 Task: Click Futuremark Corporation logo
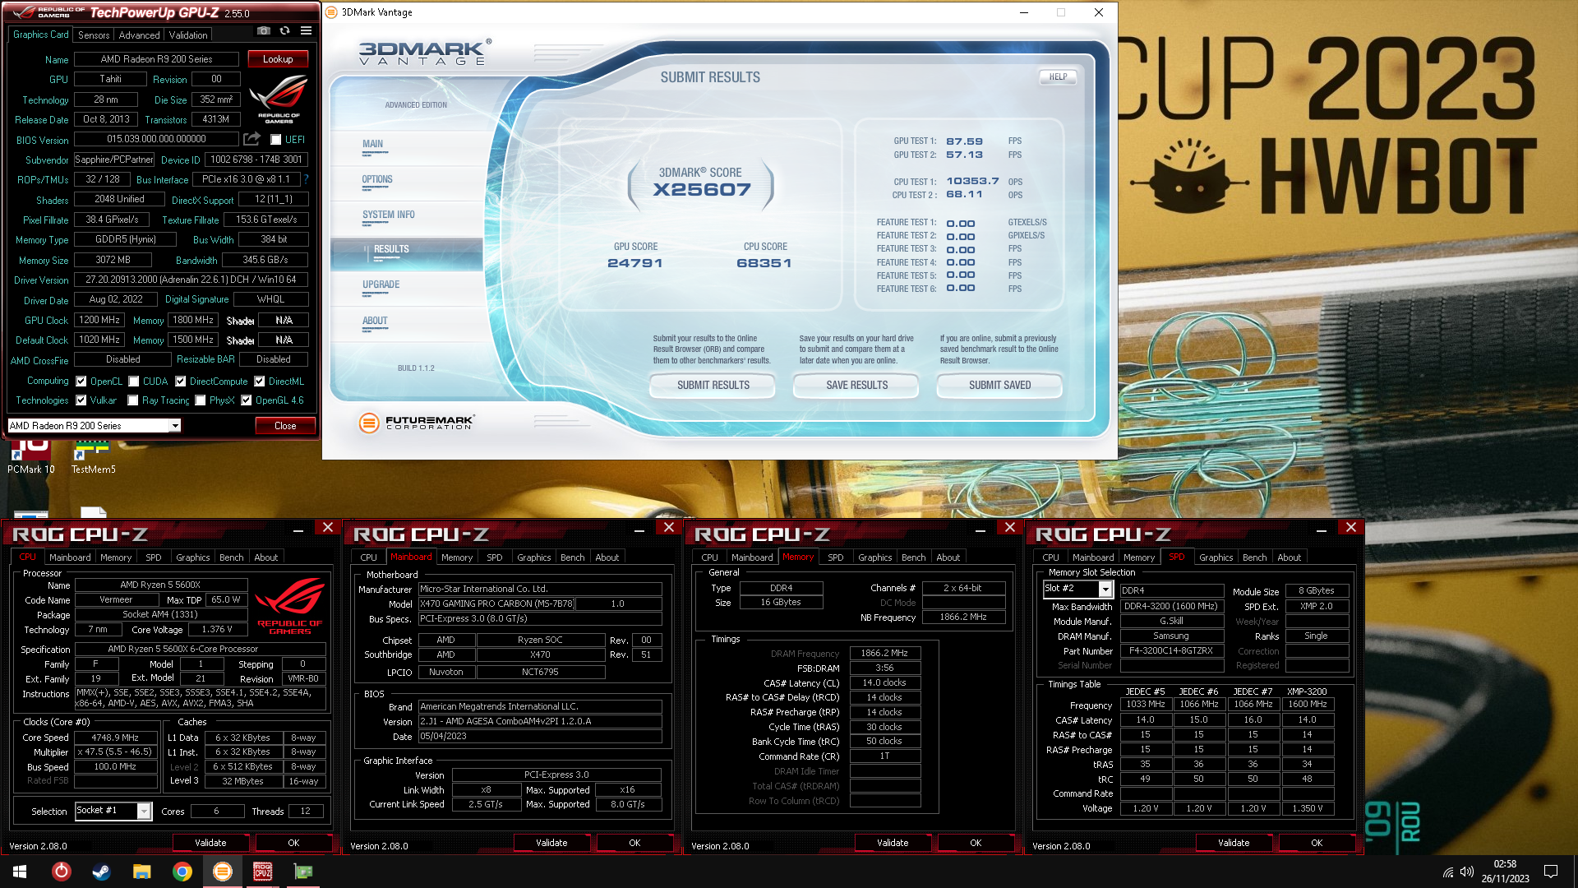417,423
